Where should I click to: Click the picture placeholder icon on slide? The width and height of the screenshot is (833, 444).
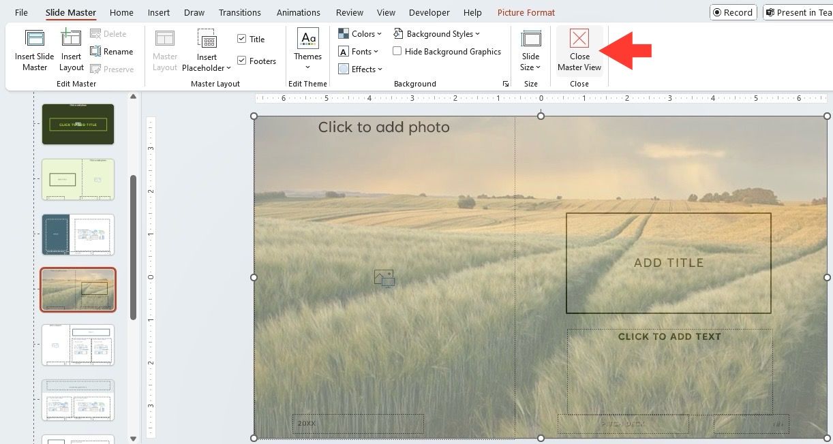384,278
